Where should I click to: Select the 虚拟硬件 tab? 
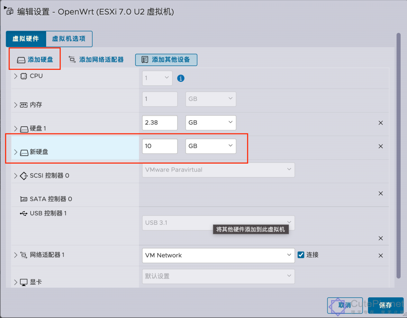click(26, 39)
